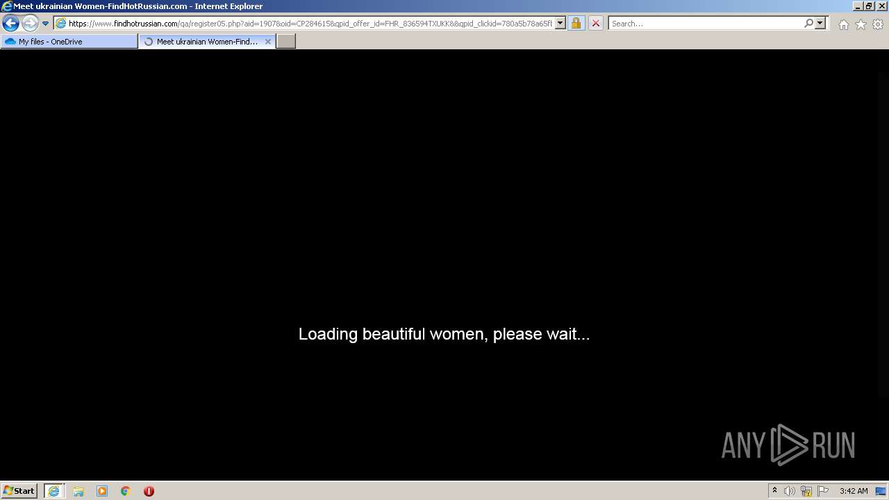Viewport: 889px width, 500px height.
Task: Click the magnifying glass search icon
Action: [x=808, y=24]
